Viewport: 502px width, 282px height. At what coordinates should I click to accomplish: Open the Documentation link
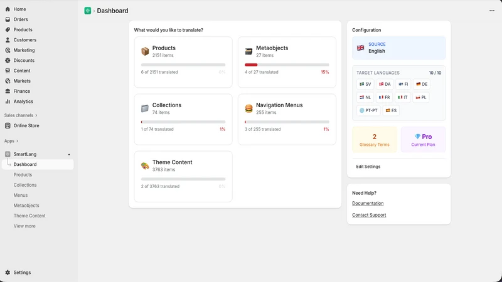pos(368,203)
